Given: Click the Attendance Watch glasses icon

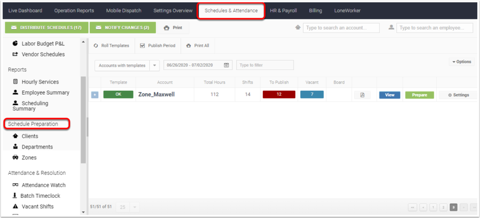Looking at the screenshot, I should coord(15,185).
